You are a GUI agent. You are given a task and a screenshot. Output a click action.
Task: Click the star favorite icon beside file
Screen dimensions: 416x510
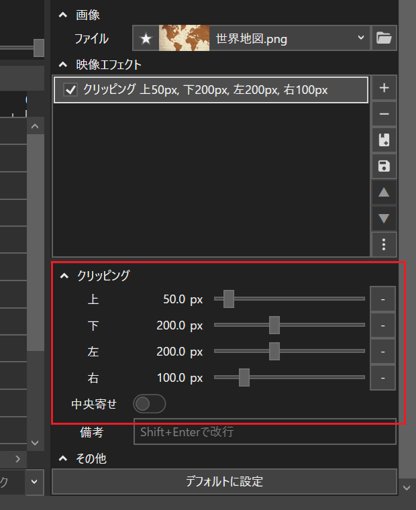[x=146, y=38]
